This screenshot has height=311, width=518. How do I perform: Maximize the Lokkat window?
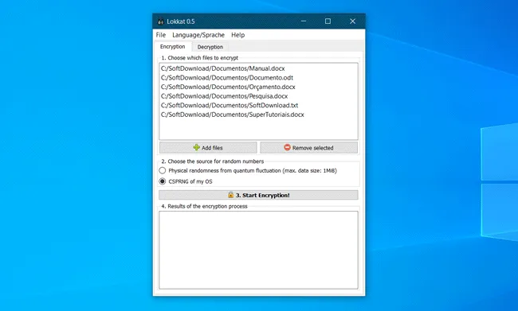[328, 21]
